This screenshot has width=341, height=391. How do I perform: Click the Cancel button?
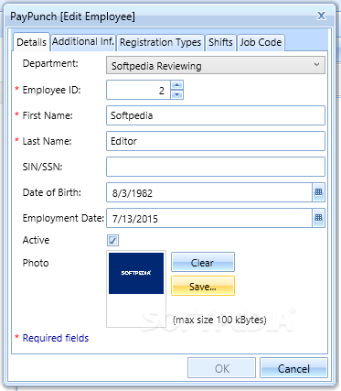click(x=293, y=368)
